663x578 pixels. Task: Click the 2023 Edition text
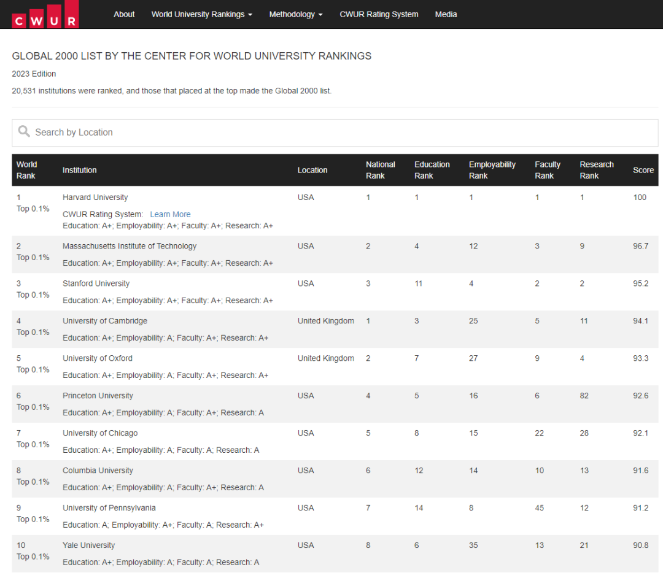[x=34, y=74]
